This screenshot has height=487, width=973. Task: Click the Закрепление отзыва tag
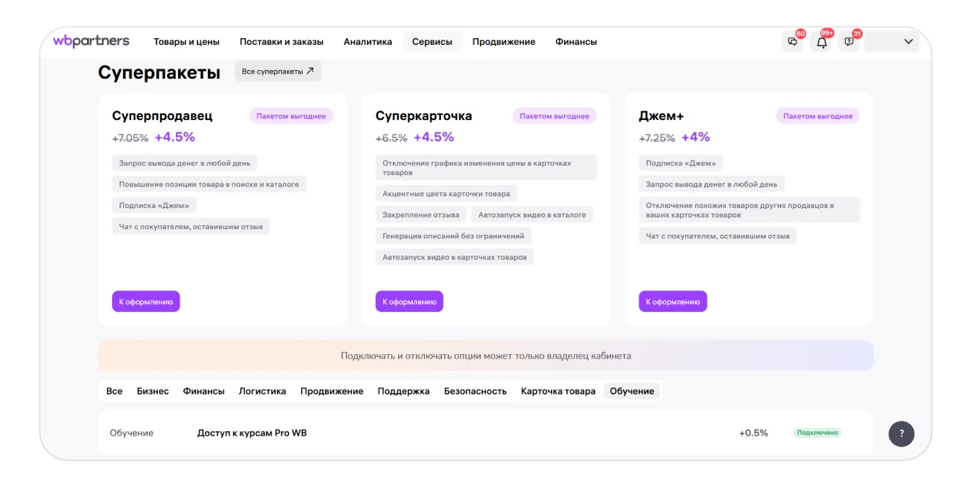[x=421, y=215]
